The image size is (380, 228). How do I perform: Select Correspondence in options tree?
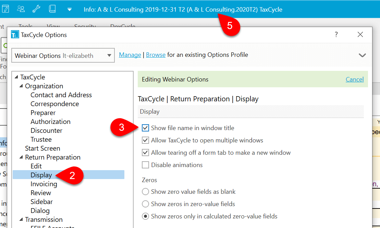[55, 104]
